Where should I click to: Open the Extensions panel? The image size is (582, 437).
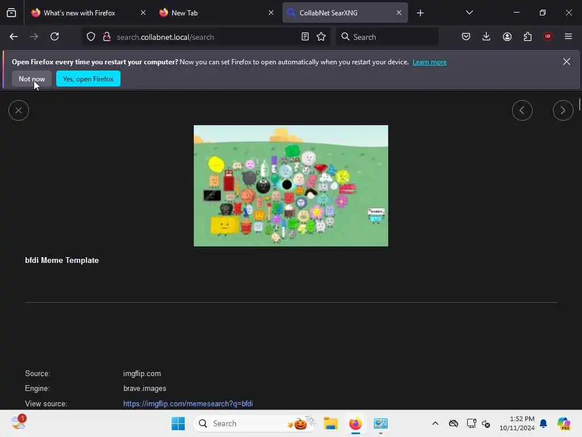pyautogui.click(x=527, y=37)
